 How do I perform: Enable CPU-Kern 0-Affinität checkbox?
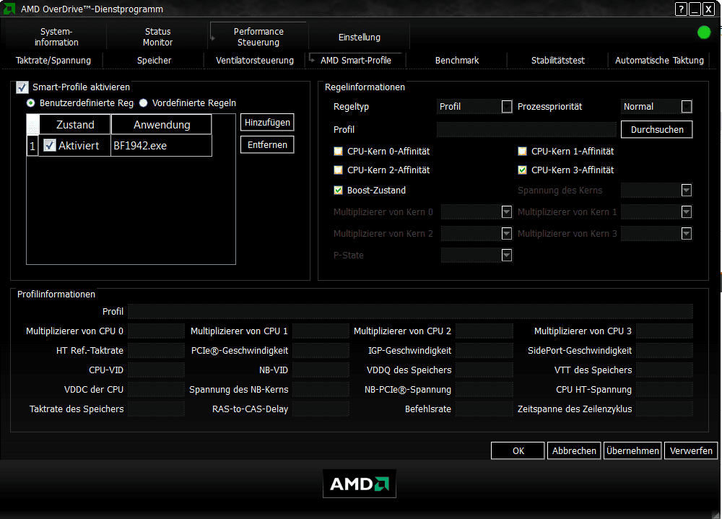coord(338,151)
